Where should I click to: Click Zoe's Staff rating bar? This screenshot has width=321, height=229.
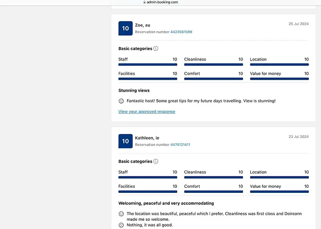click(x=148, y=65)
